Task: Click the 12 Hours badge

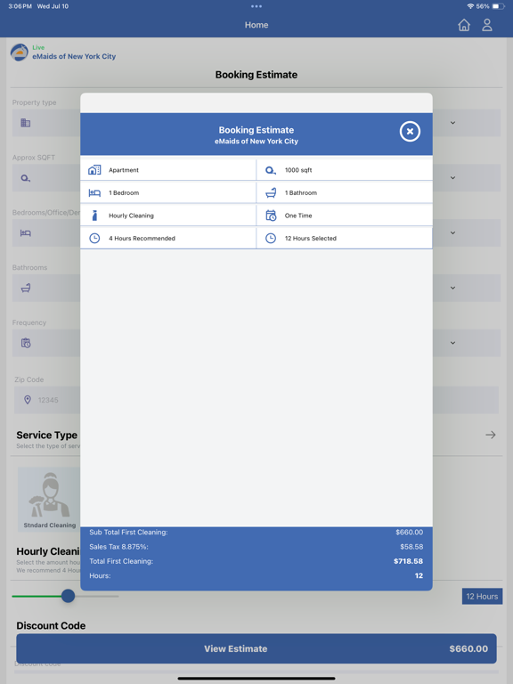Action: (482, 597)
